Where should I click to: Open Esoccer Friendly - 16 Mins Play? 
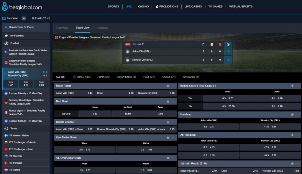[x=26, y=93]
